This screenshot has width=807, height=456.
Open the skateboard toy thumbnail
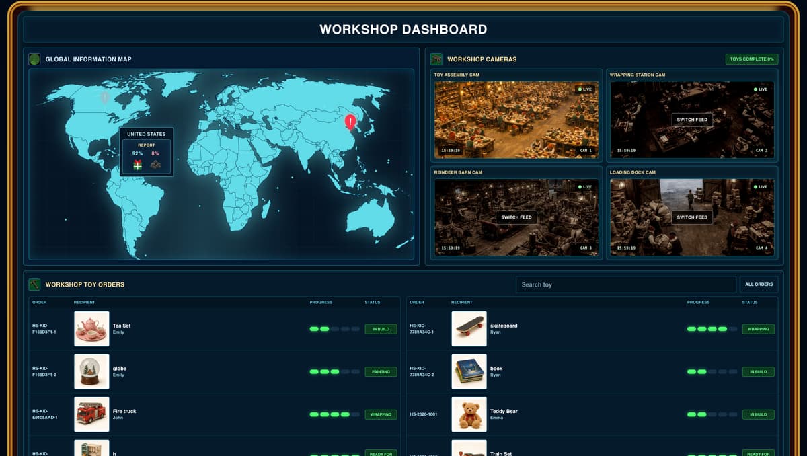[469, 329]
